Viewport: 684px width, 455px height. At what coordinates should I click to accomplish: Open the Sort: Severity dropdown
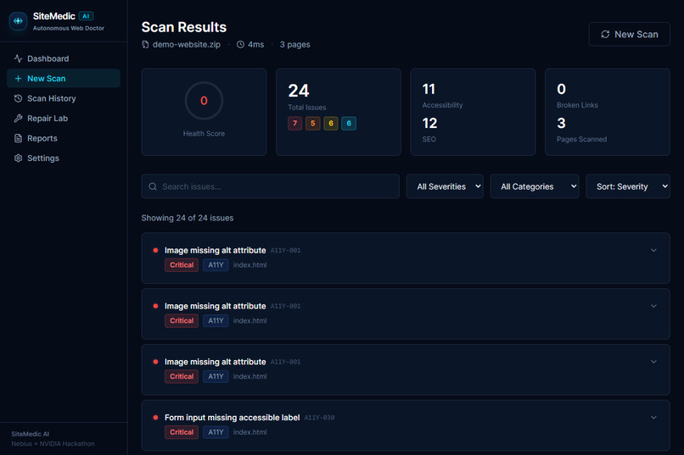point(628,186)
